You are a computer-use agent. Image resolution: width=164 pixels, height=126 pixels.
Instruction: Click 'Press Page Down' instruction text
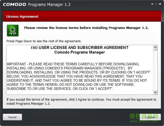click(44, 41)
